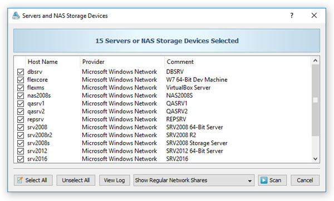Click the Host Name column header
This screenshot has width=334, height=201.
[x=53, y=62]
